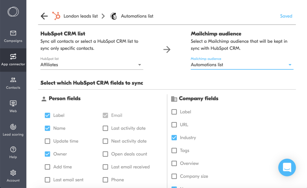
Task: Click the HubSpot logo in the breadcrumb
Action: (x=56, y=16)
